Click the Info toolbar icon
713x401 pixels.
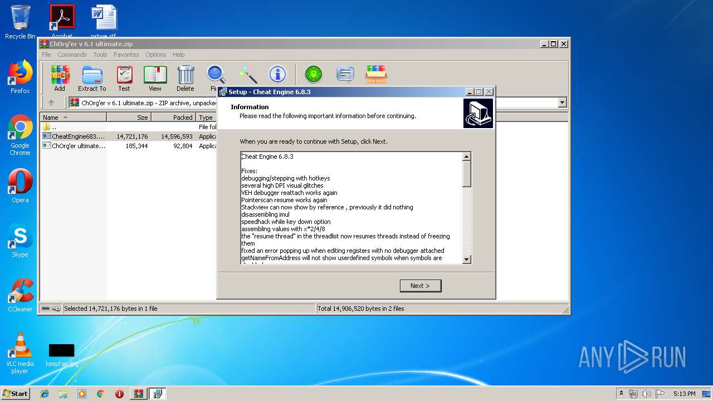pyautogui.click(x=277, y=74)
